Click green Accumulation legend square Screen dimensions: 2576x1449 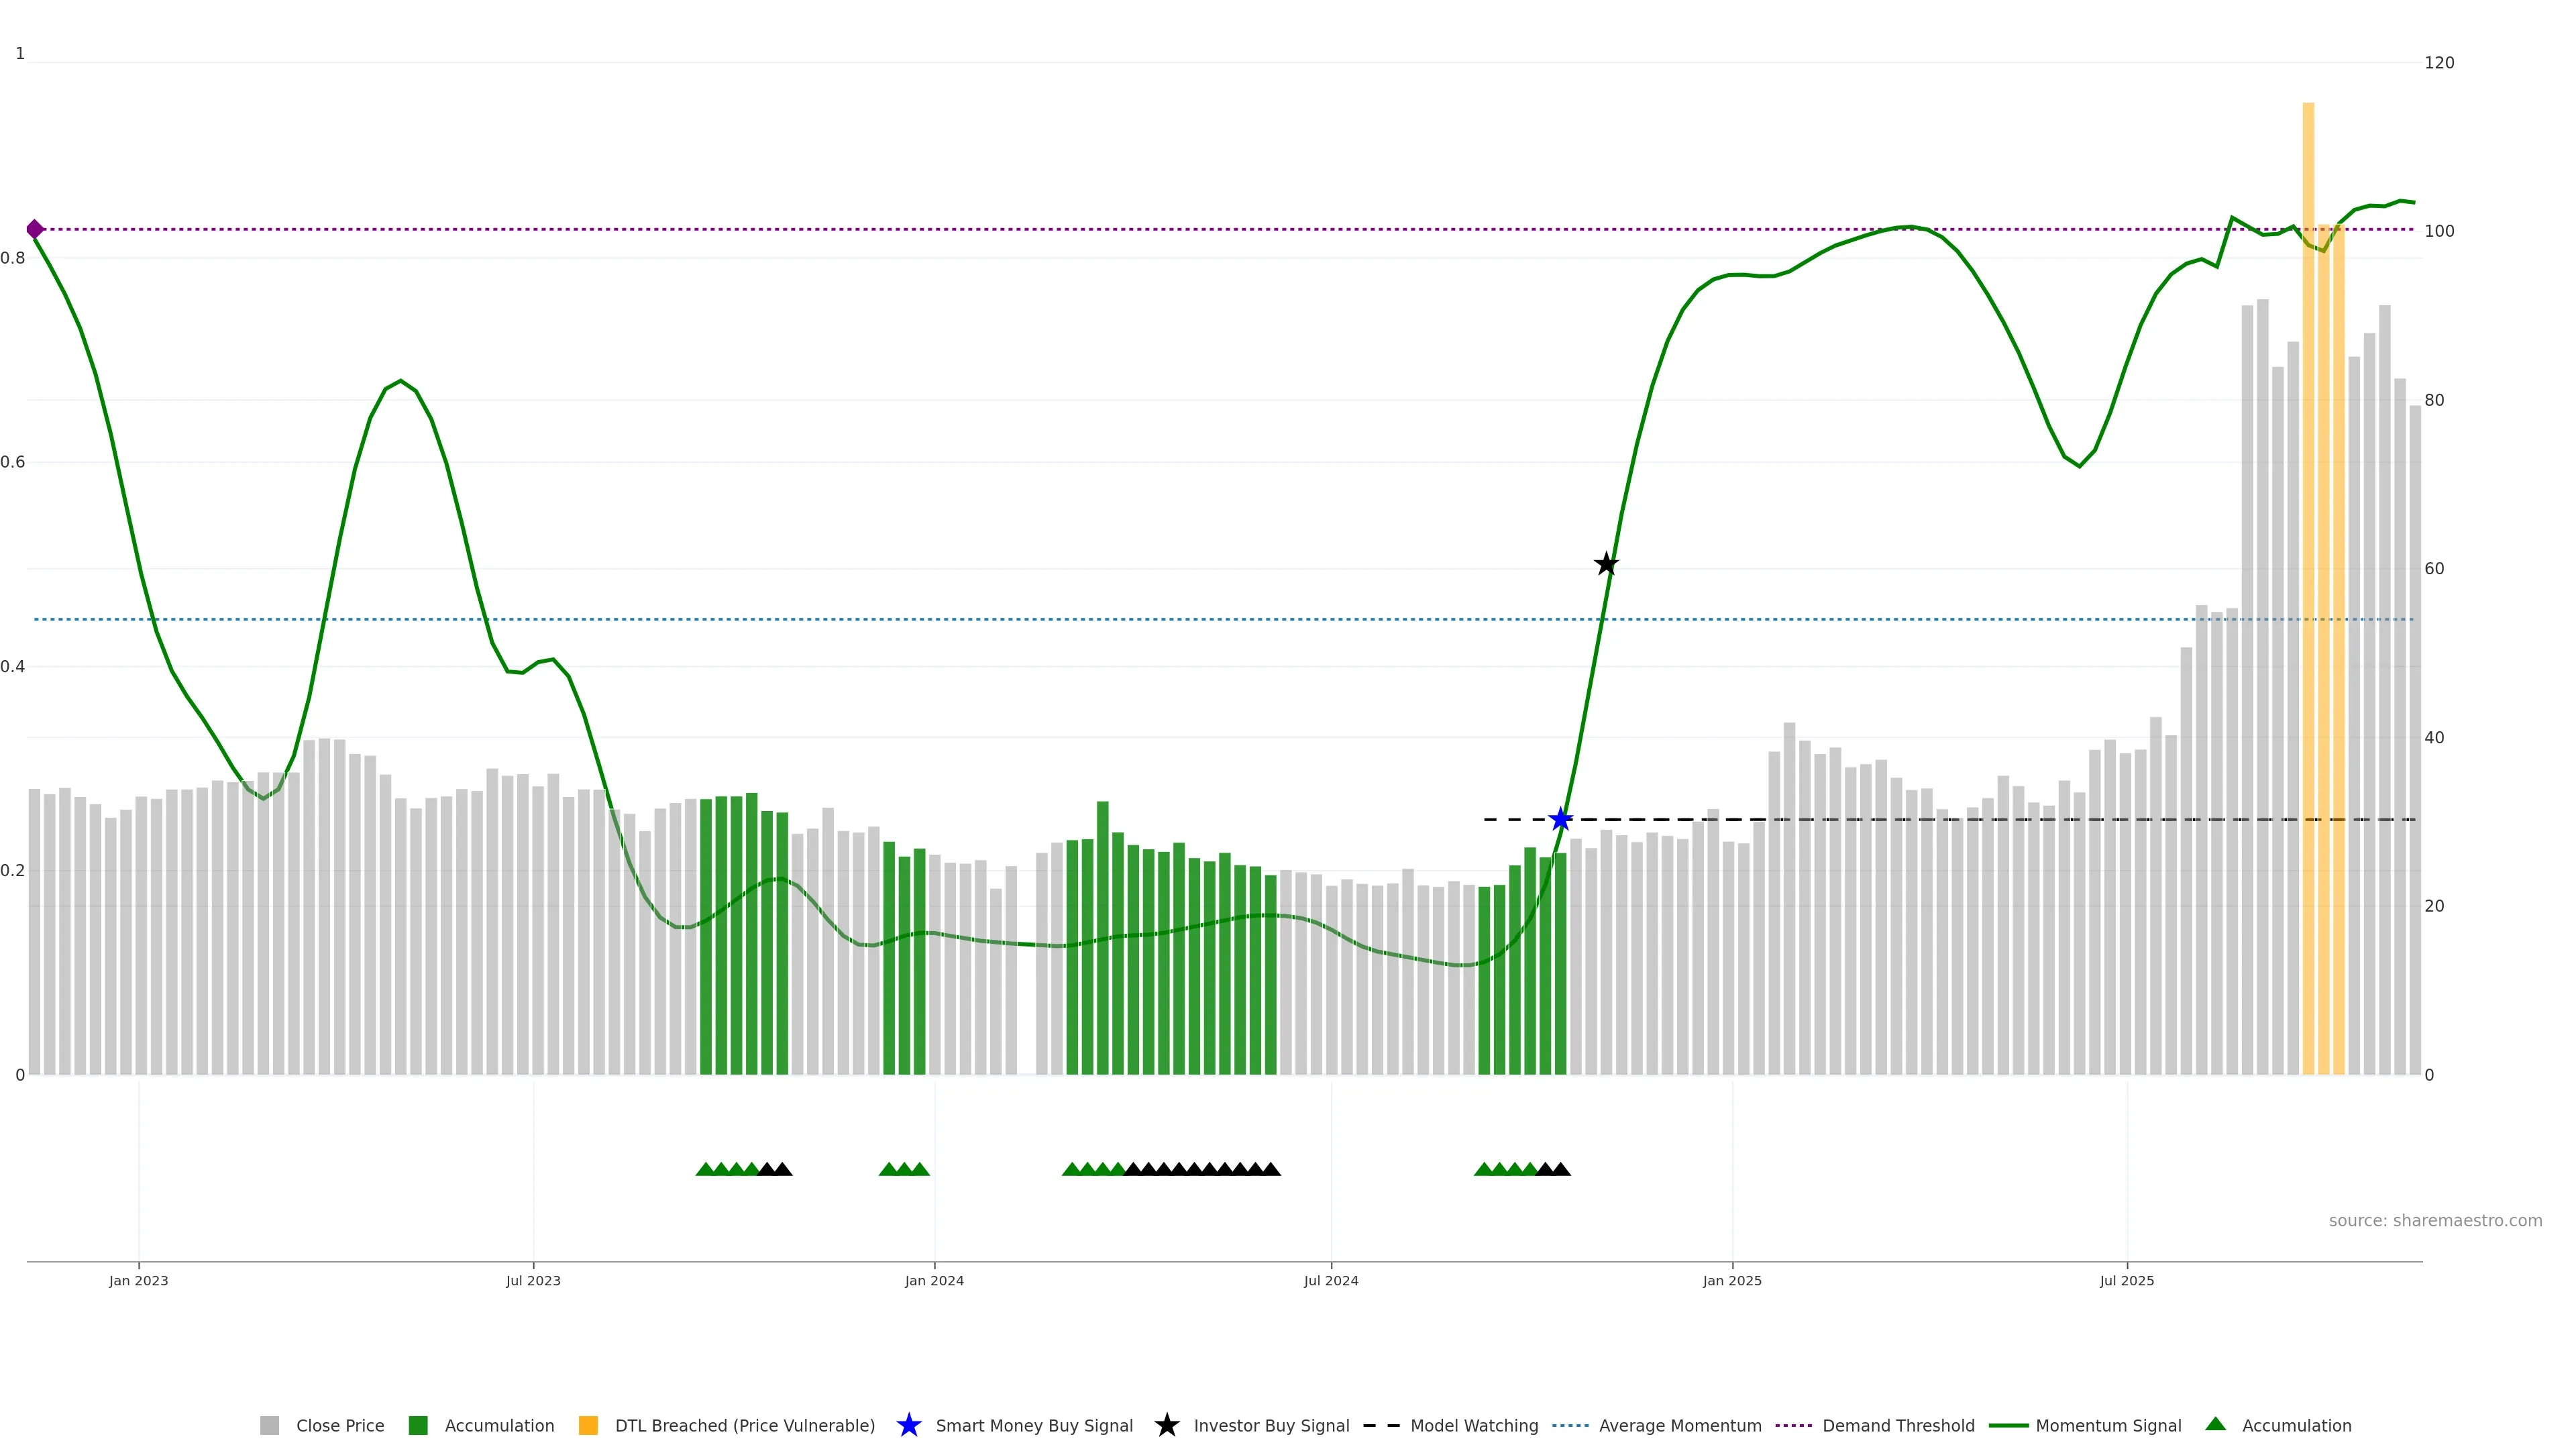tap(418, 1425)
